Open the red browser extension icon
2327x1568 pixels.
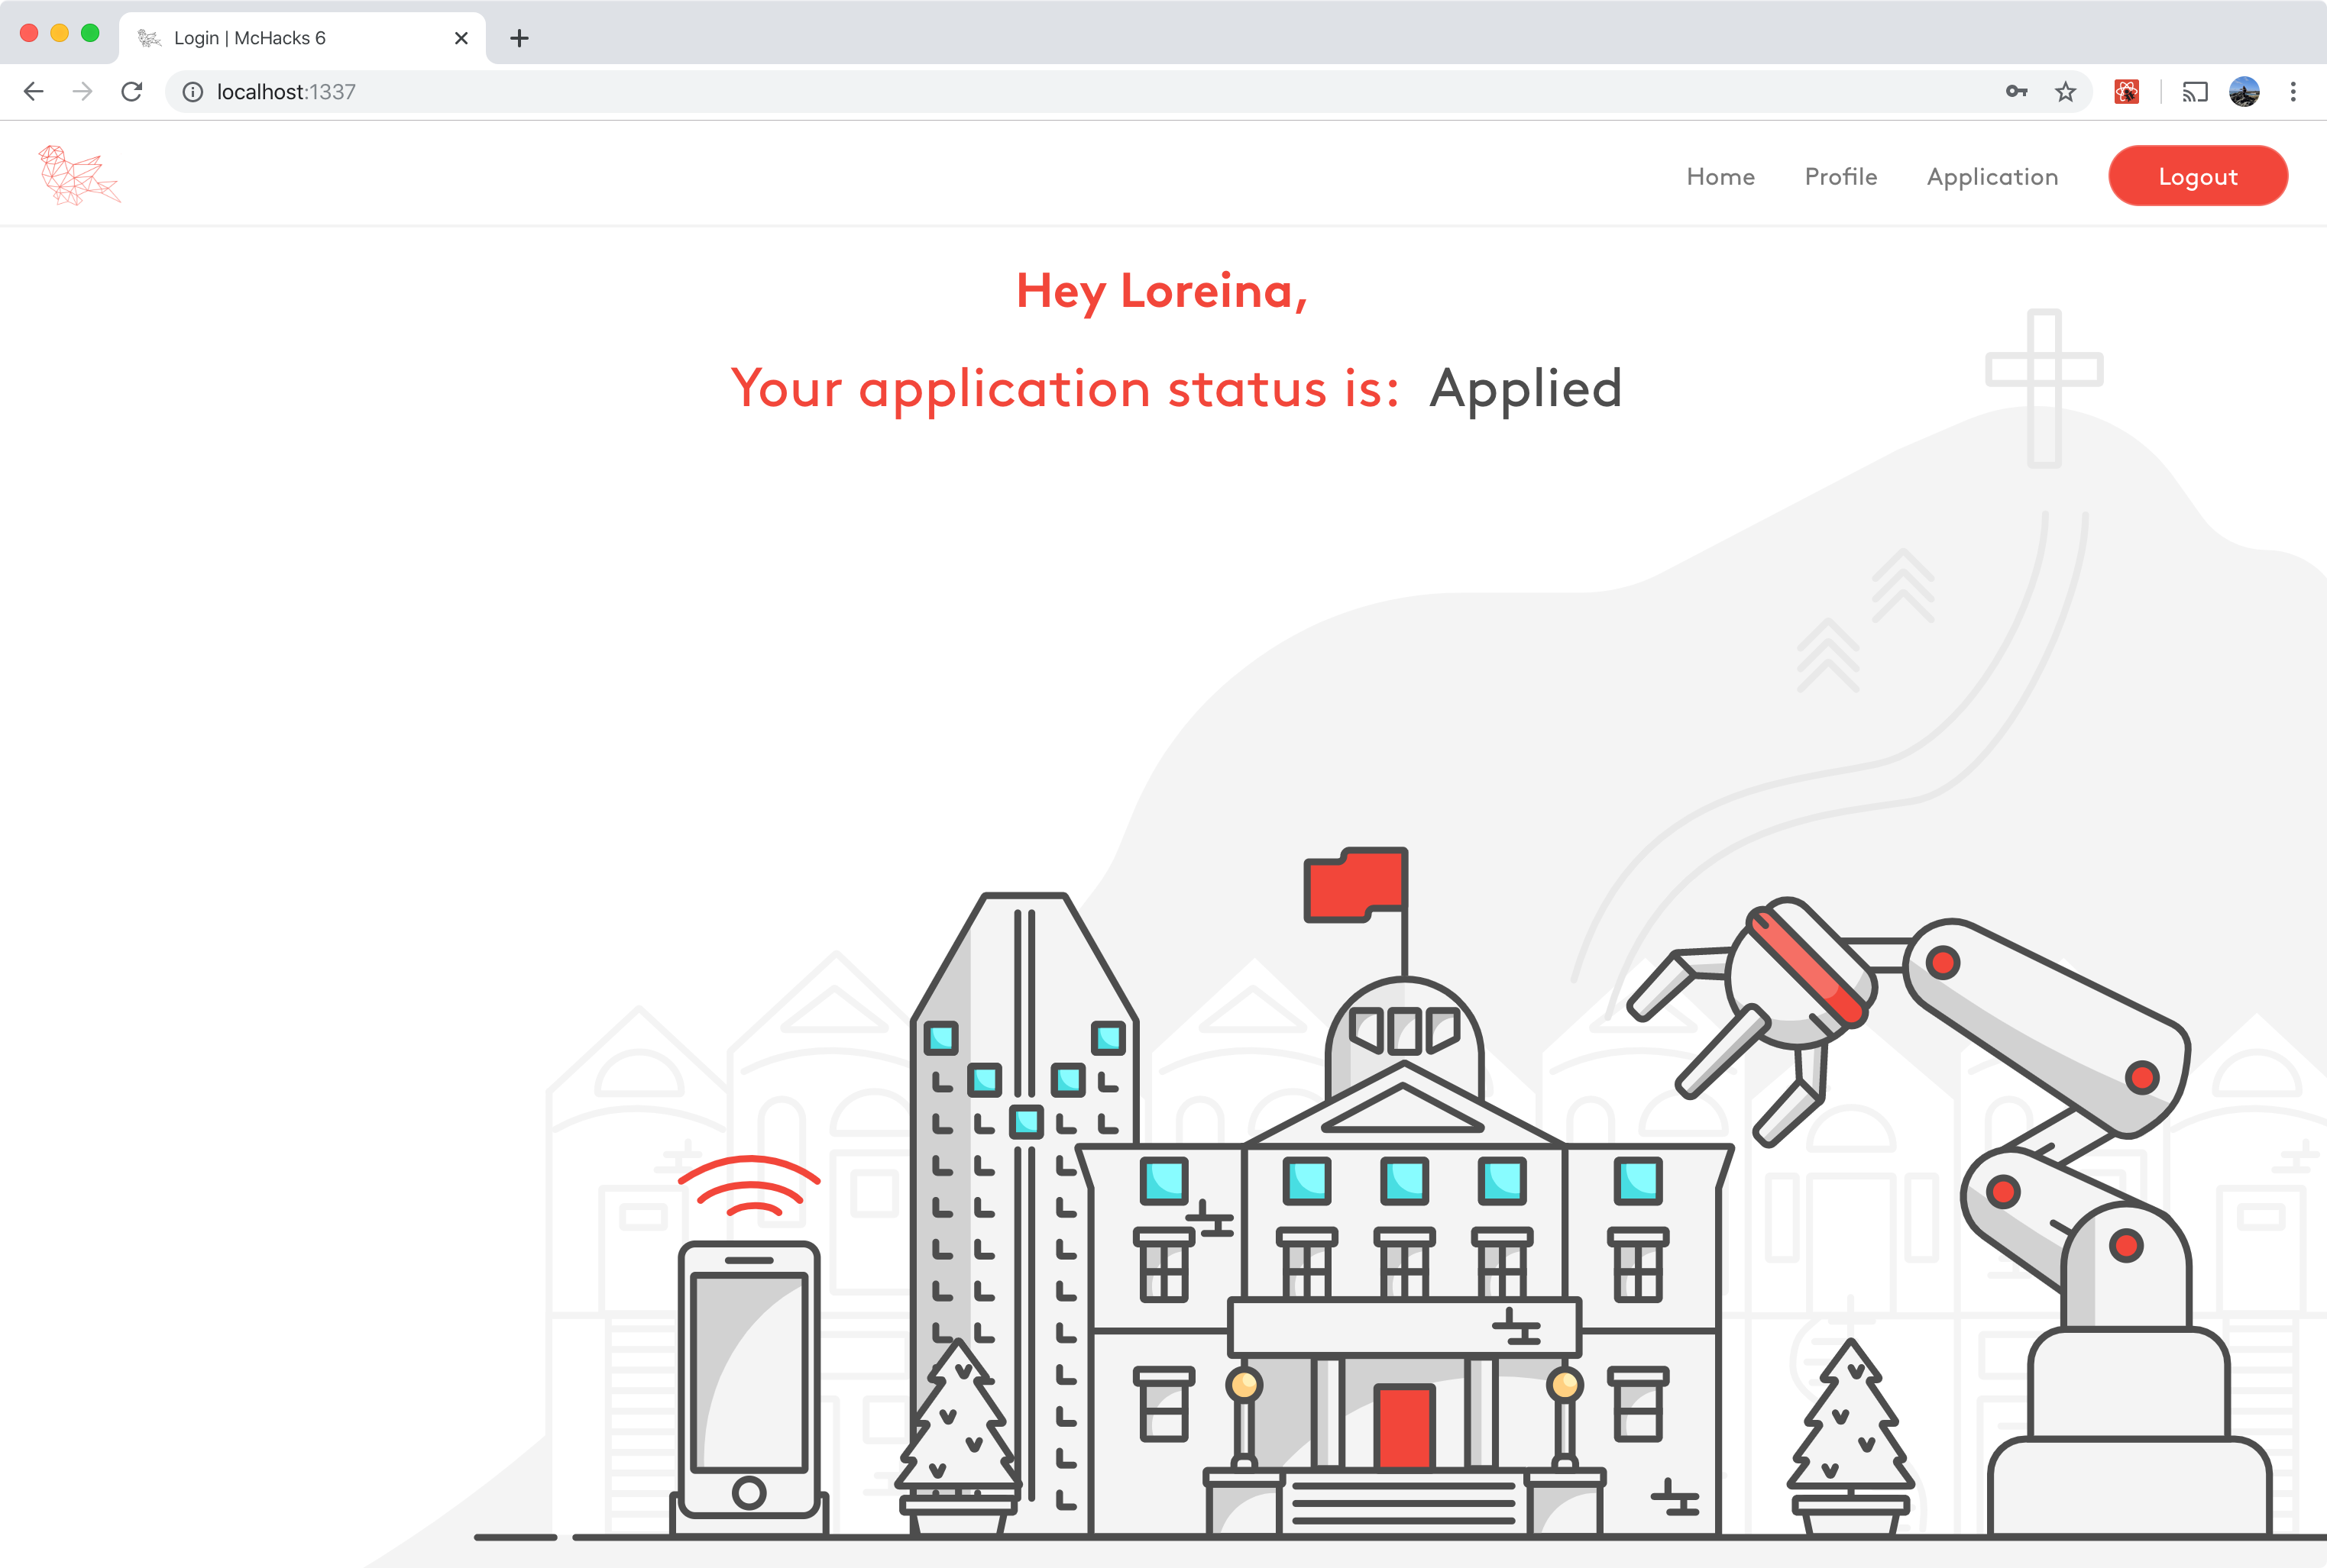2126,92
